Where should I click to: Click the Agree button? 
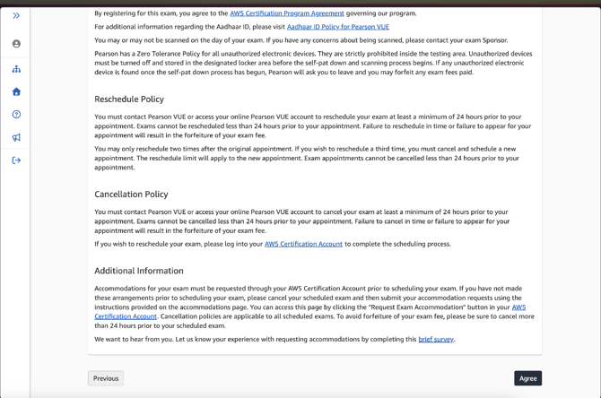click(x=527, y=378)
